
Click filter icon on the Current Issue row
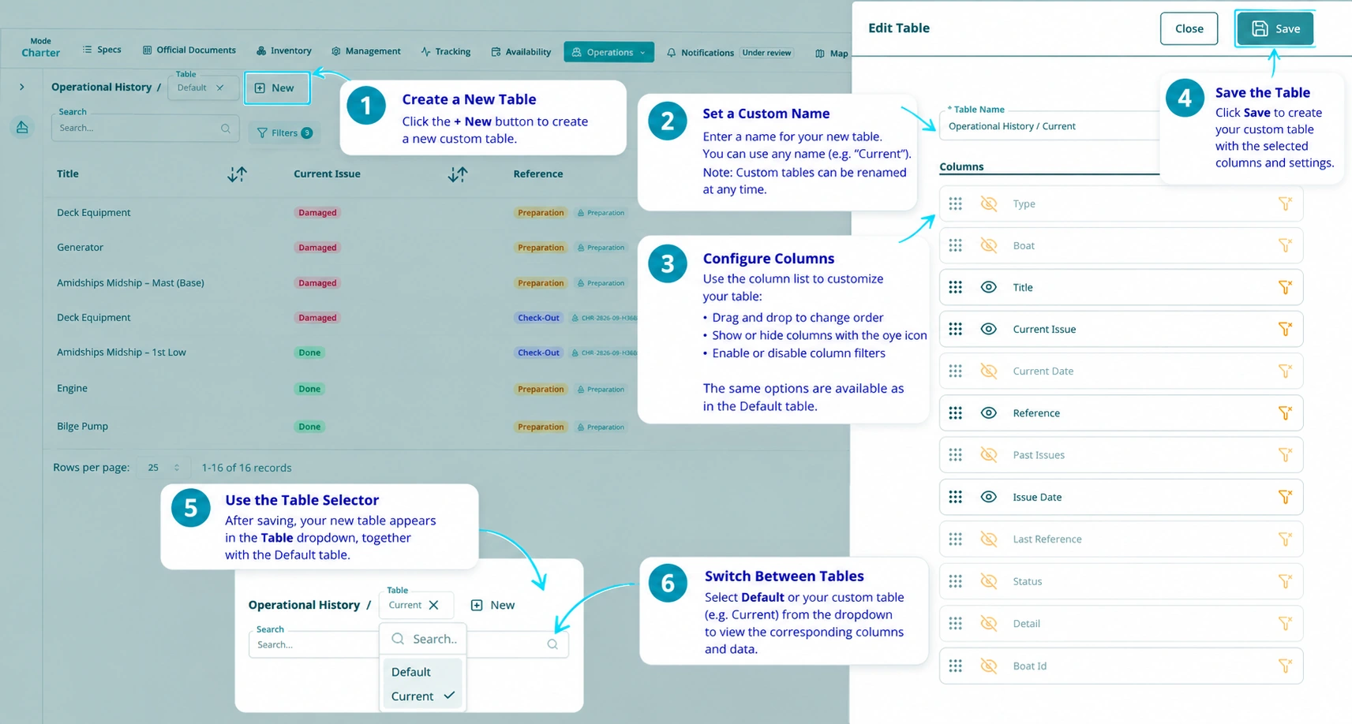pyautogui.click(x=1285, y=330)
